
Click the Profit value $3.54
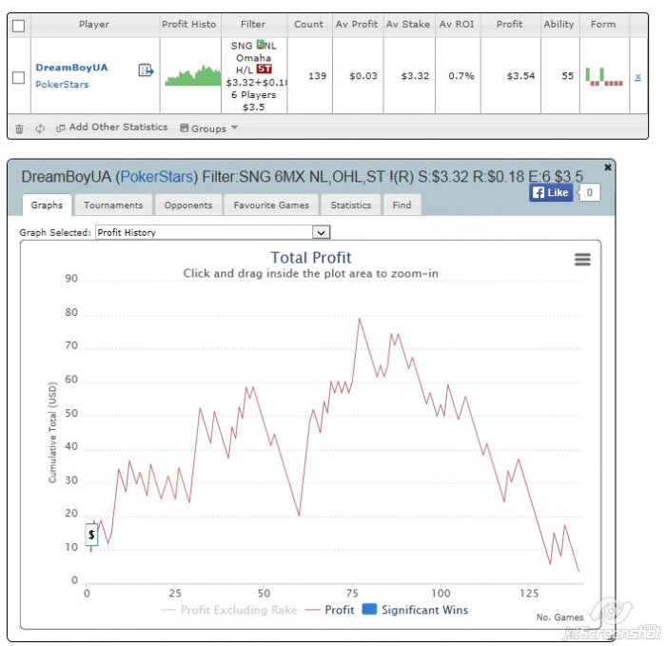[x=520, y=76]
